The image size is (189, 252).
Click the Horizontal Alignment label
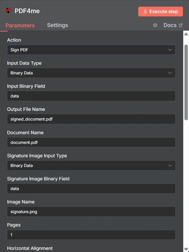point(30,248)
